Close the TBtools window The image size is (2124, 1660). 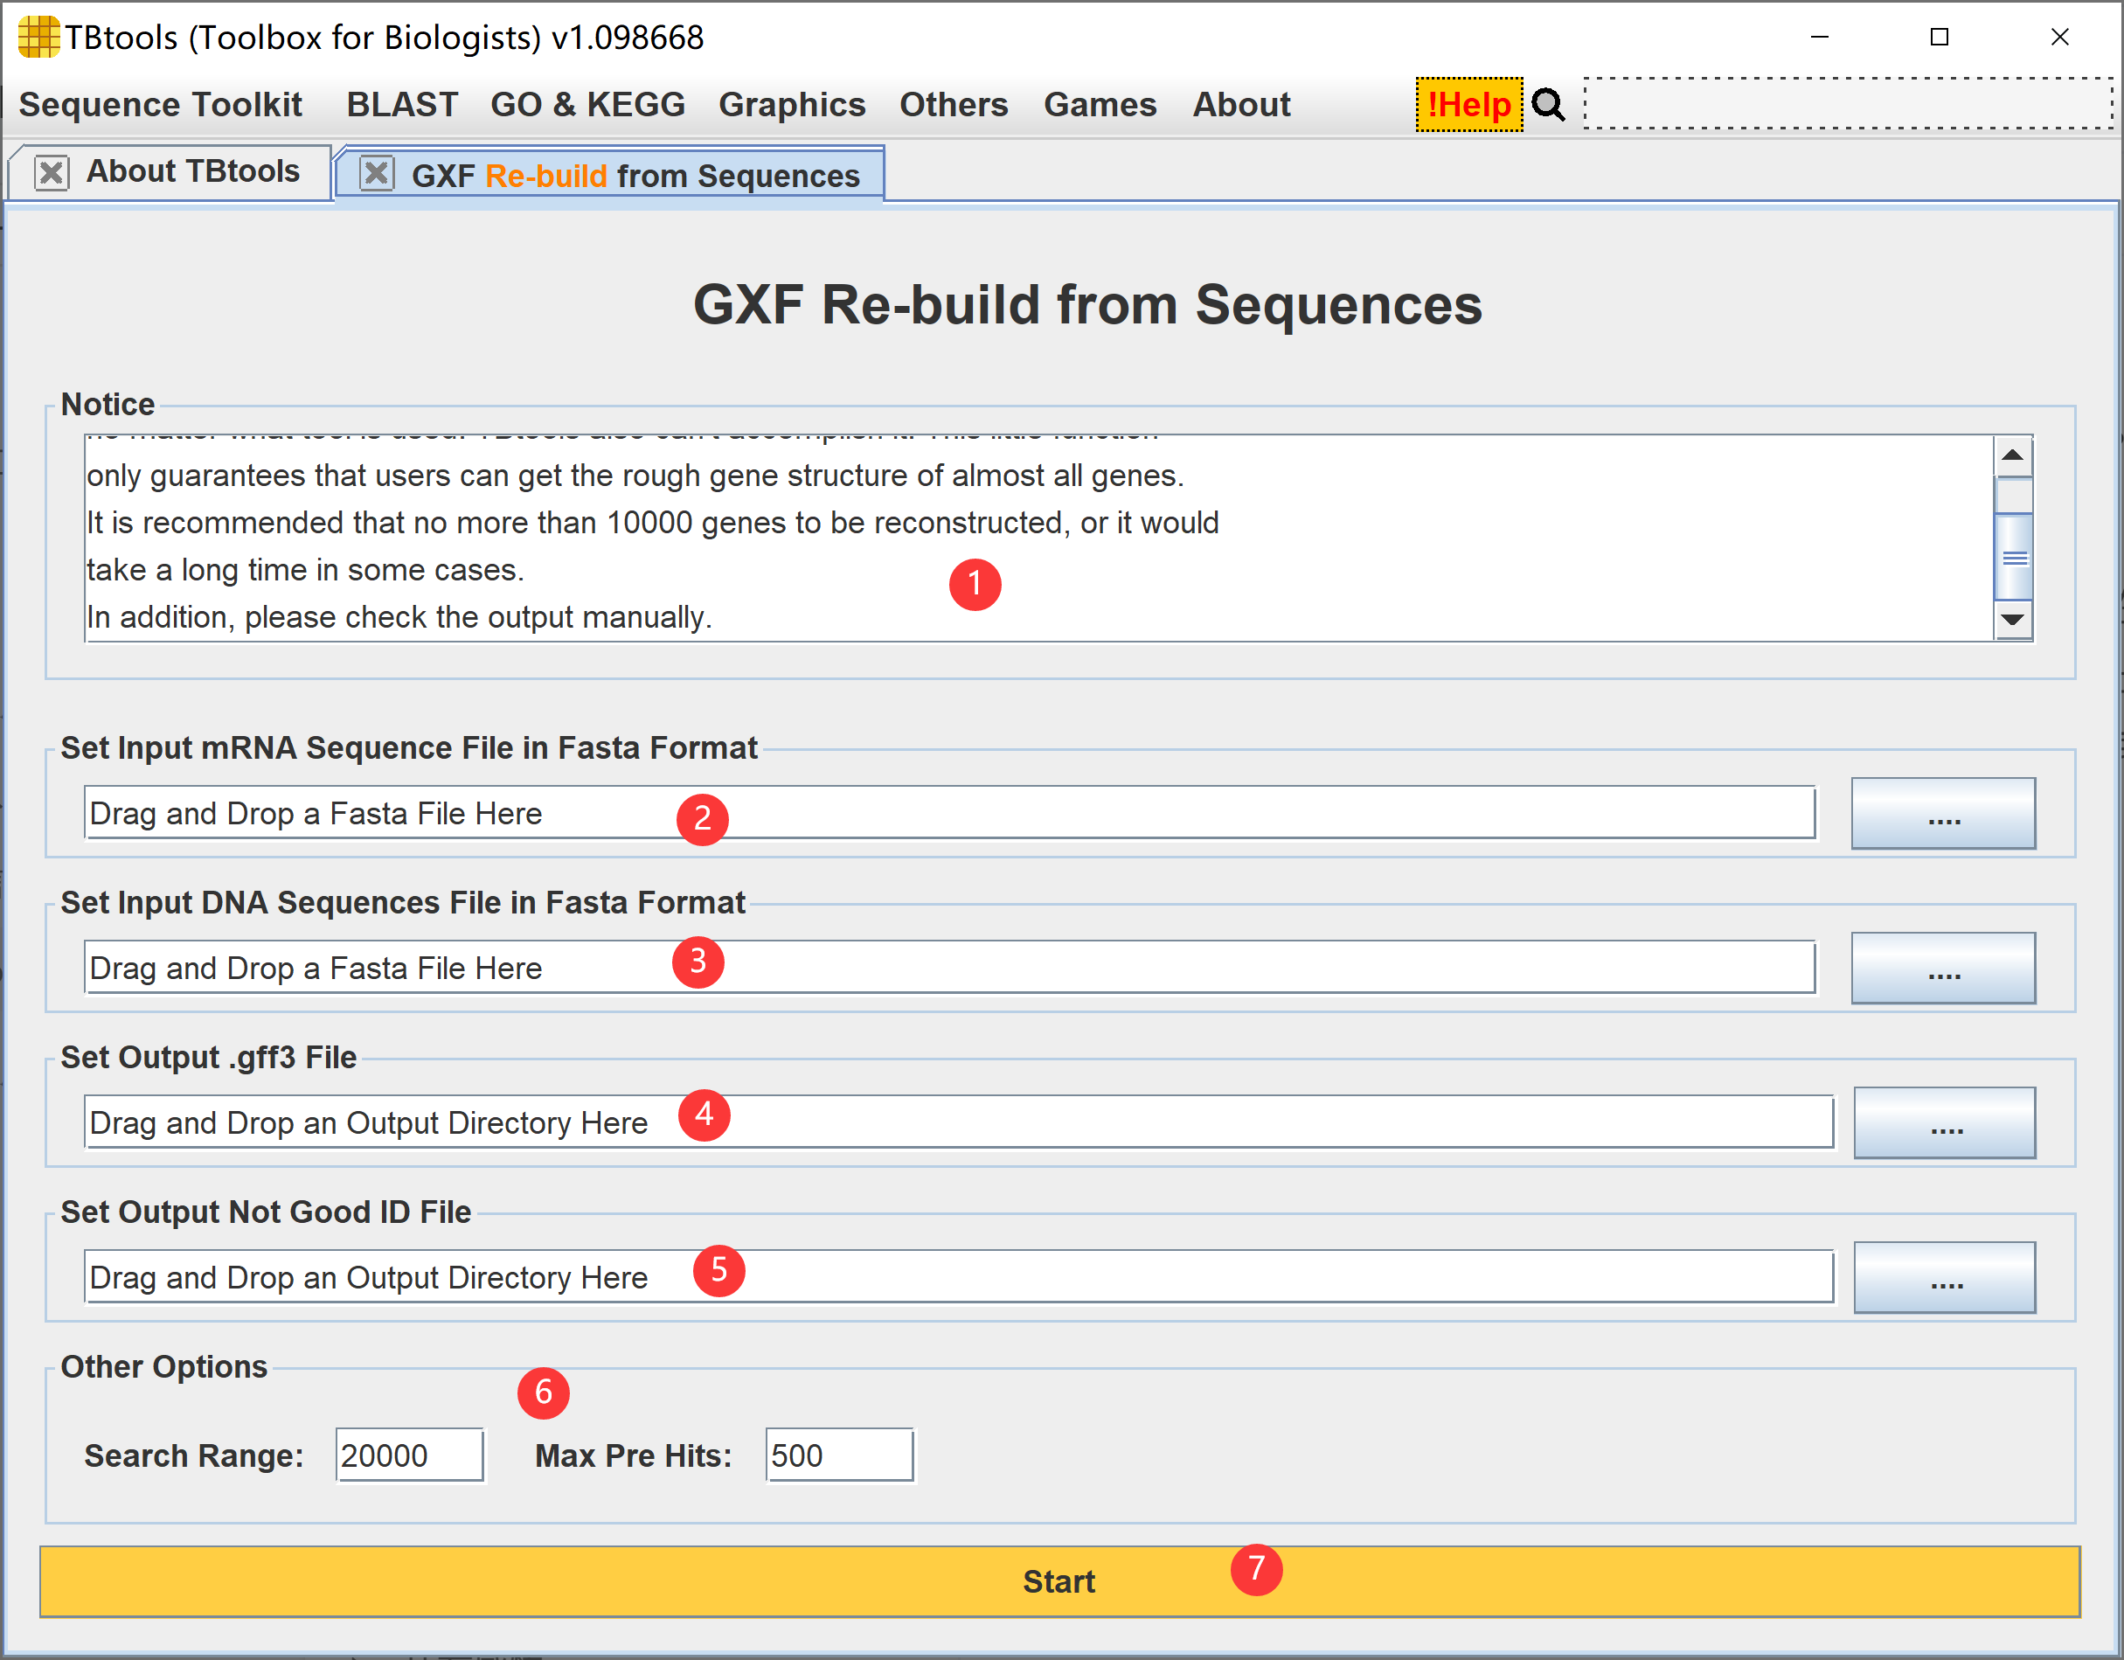(2058, 37)
